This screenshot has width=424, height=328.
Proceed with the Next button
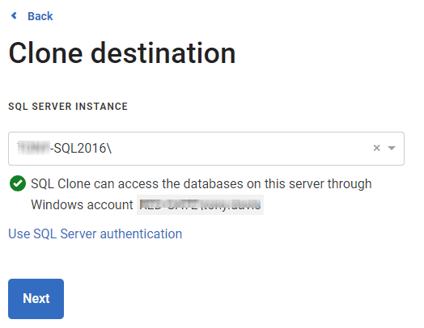36,299
